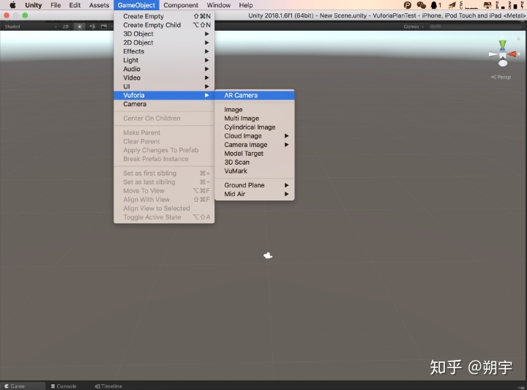Viewport: 527px width, 390px height.
Task: Click the camera gizmo in the scene
Action: point(268,255)
